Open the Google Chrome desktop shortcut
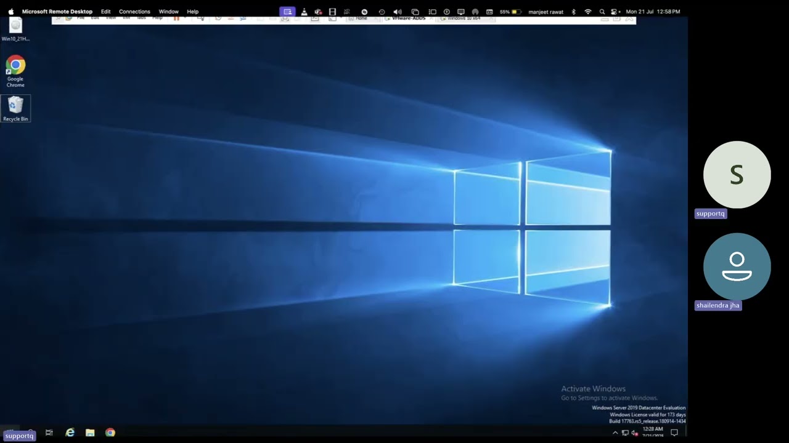 15,71
